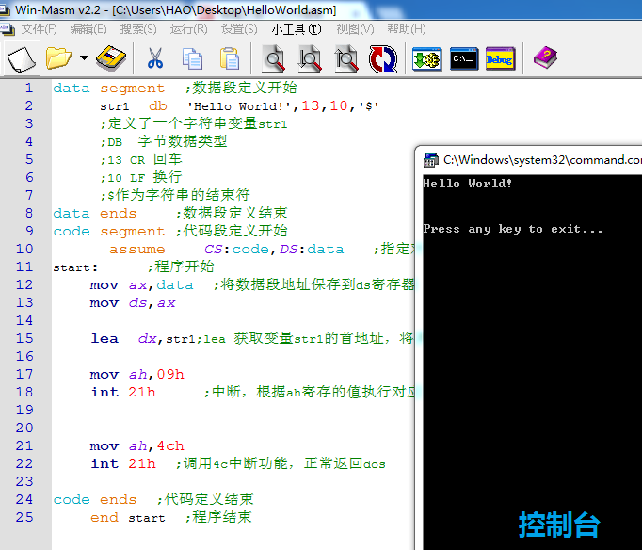This screenshot has height=550, width=642.
Task: Click 'mov ah,4ch' on line 21
Action: [137, 446]
